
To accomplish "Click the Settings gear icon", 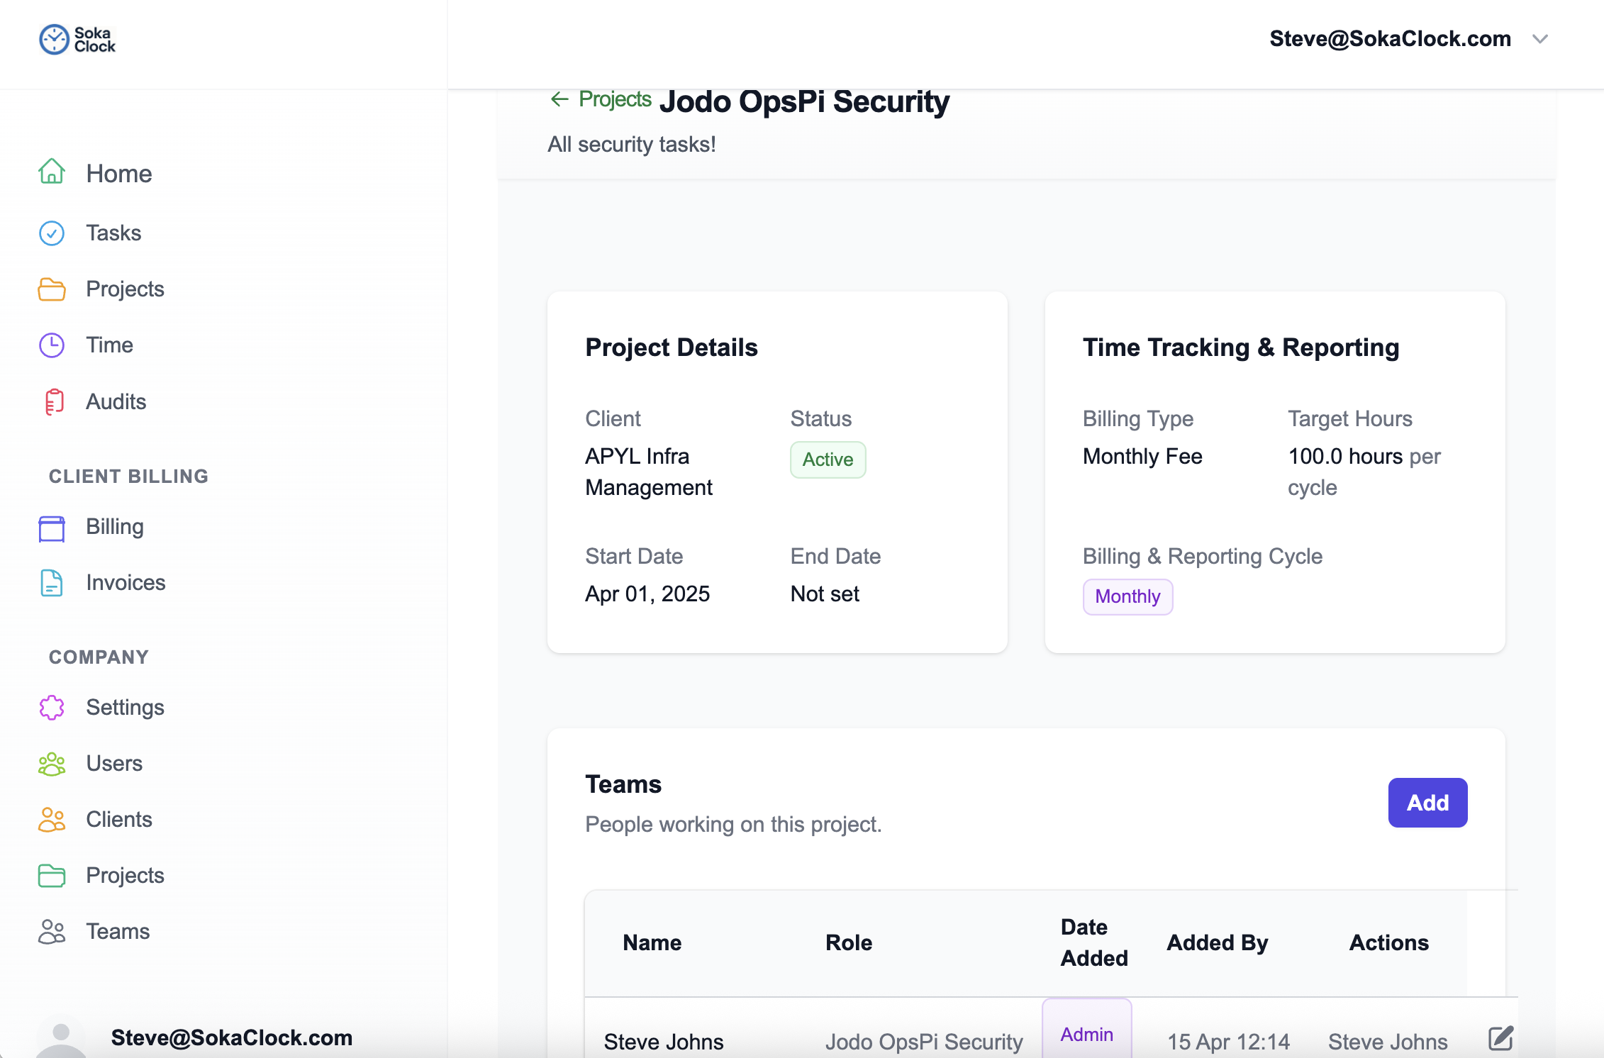I will 51,707.
